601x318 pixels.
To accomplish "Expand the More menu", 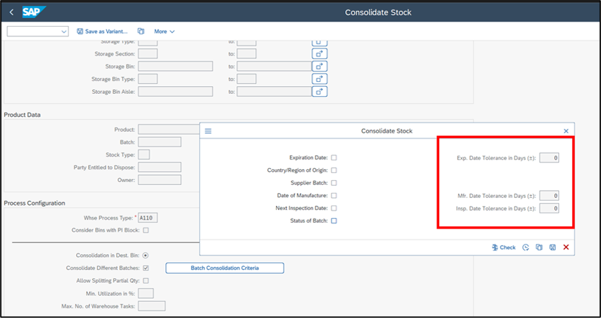I will [164, 31].
